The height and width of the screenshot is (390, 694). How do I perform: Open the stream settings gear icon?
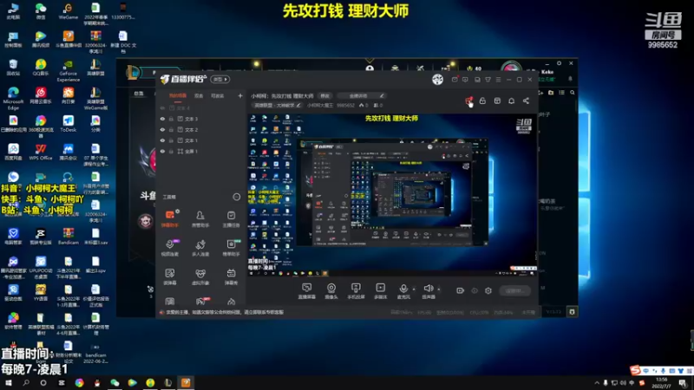[x=488, y=290]
